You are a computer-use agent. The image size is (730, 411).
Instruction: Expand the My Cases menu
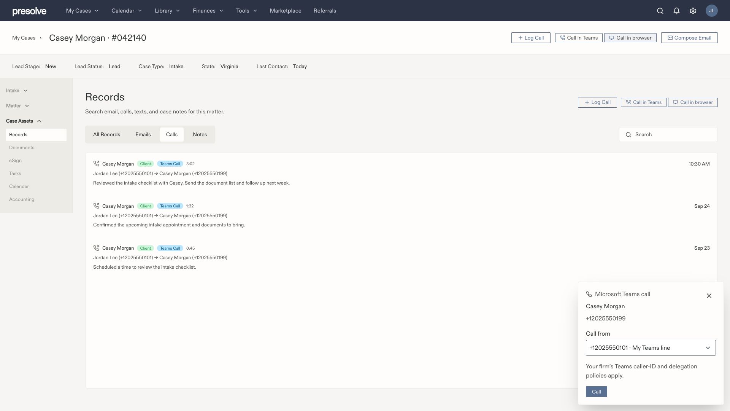click(82, 11)
